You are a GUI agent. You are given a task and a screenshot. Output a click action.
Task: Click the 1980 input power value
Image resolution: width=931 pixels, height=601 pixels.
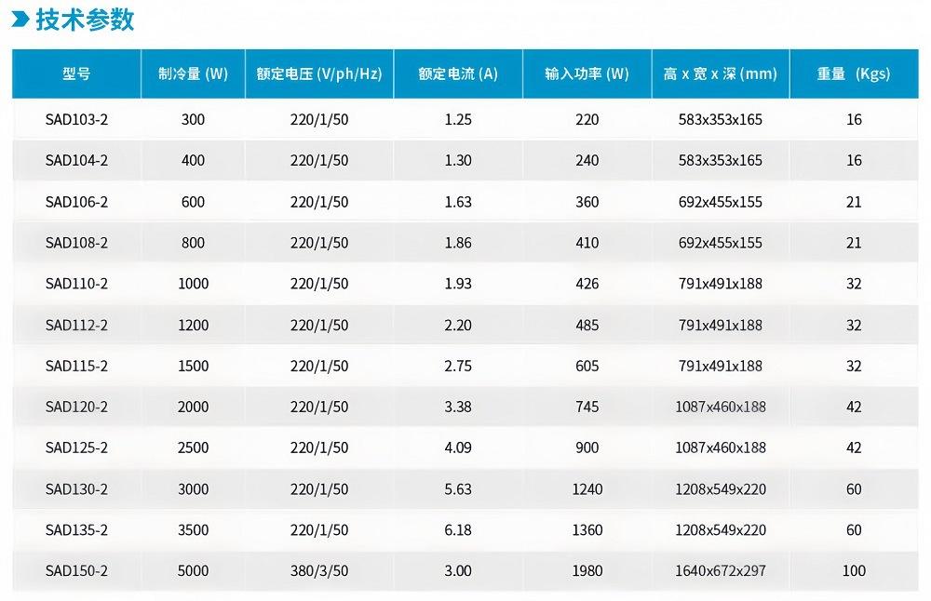coord(587,570)
